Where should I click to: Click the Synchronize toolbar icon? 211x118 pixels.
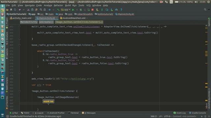[15, 10]
